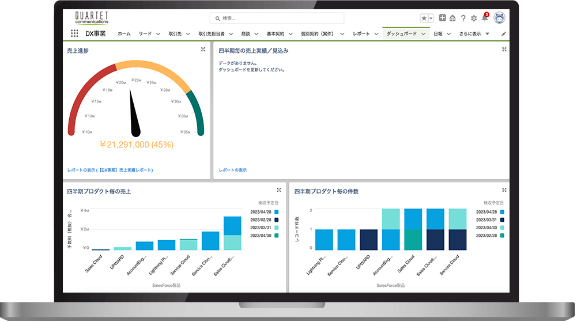This screenshot has height=322, width=577.
Task: Open the setup gear icon
Action: click(474, 18)
